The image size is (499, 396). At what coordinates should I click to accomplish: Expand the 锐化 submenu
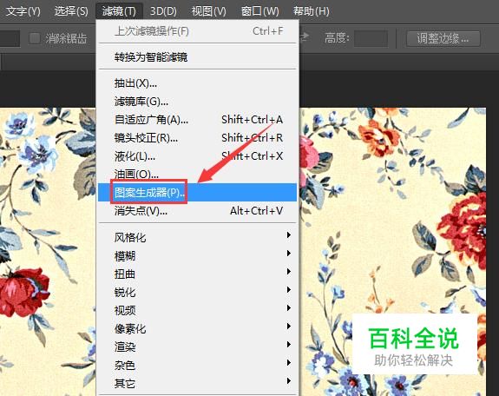(197, 292)
